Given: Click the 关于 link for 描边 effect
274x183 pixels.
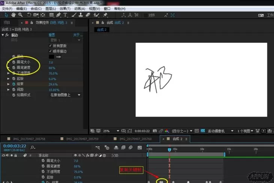Looking at the screenshot, I should pos(77,35).
